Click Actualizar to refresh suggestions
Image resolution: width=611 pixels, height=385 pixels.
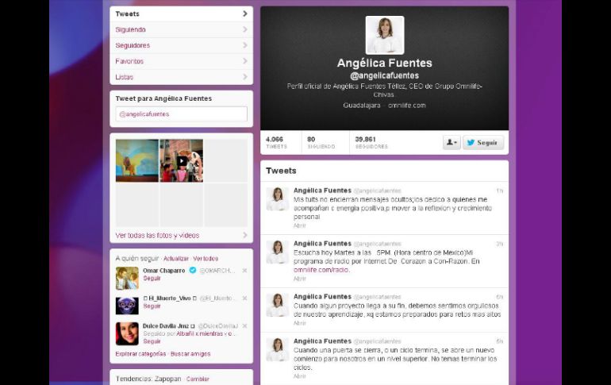(176, 259)
